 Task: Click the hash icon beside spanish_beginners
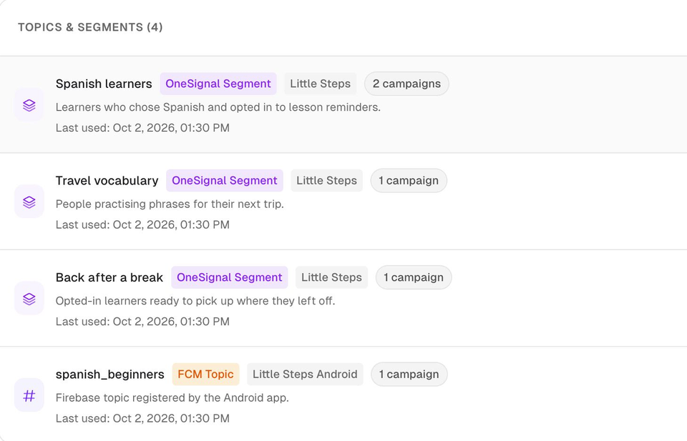click(x=29, y=396)
